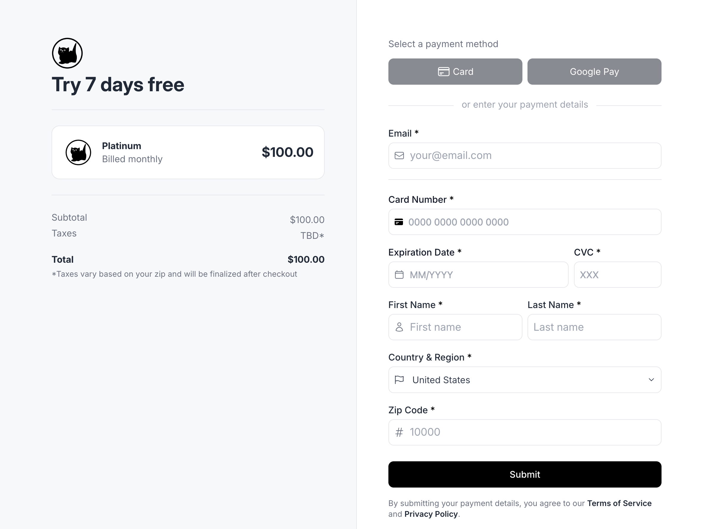This screenshot has height=529, width=719.
Task: Open the Privacy Policy link
Action: [431, 514]
